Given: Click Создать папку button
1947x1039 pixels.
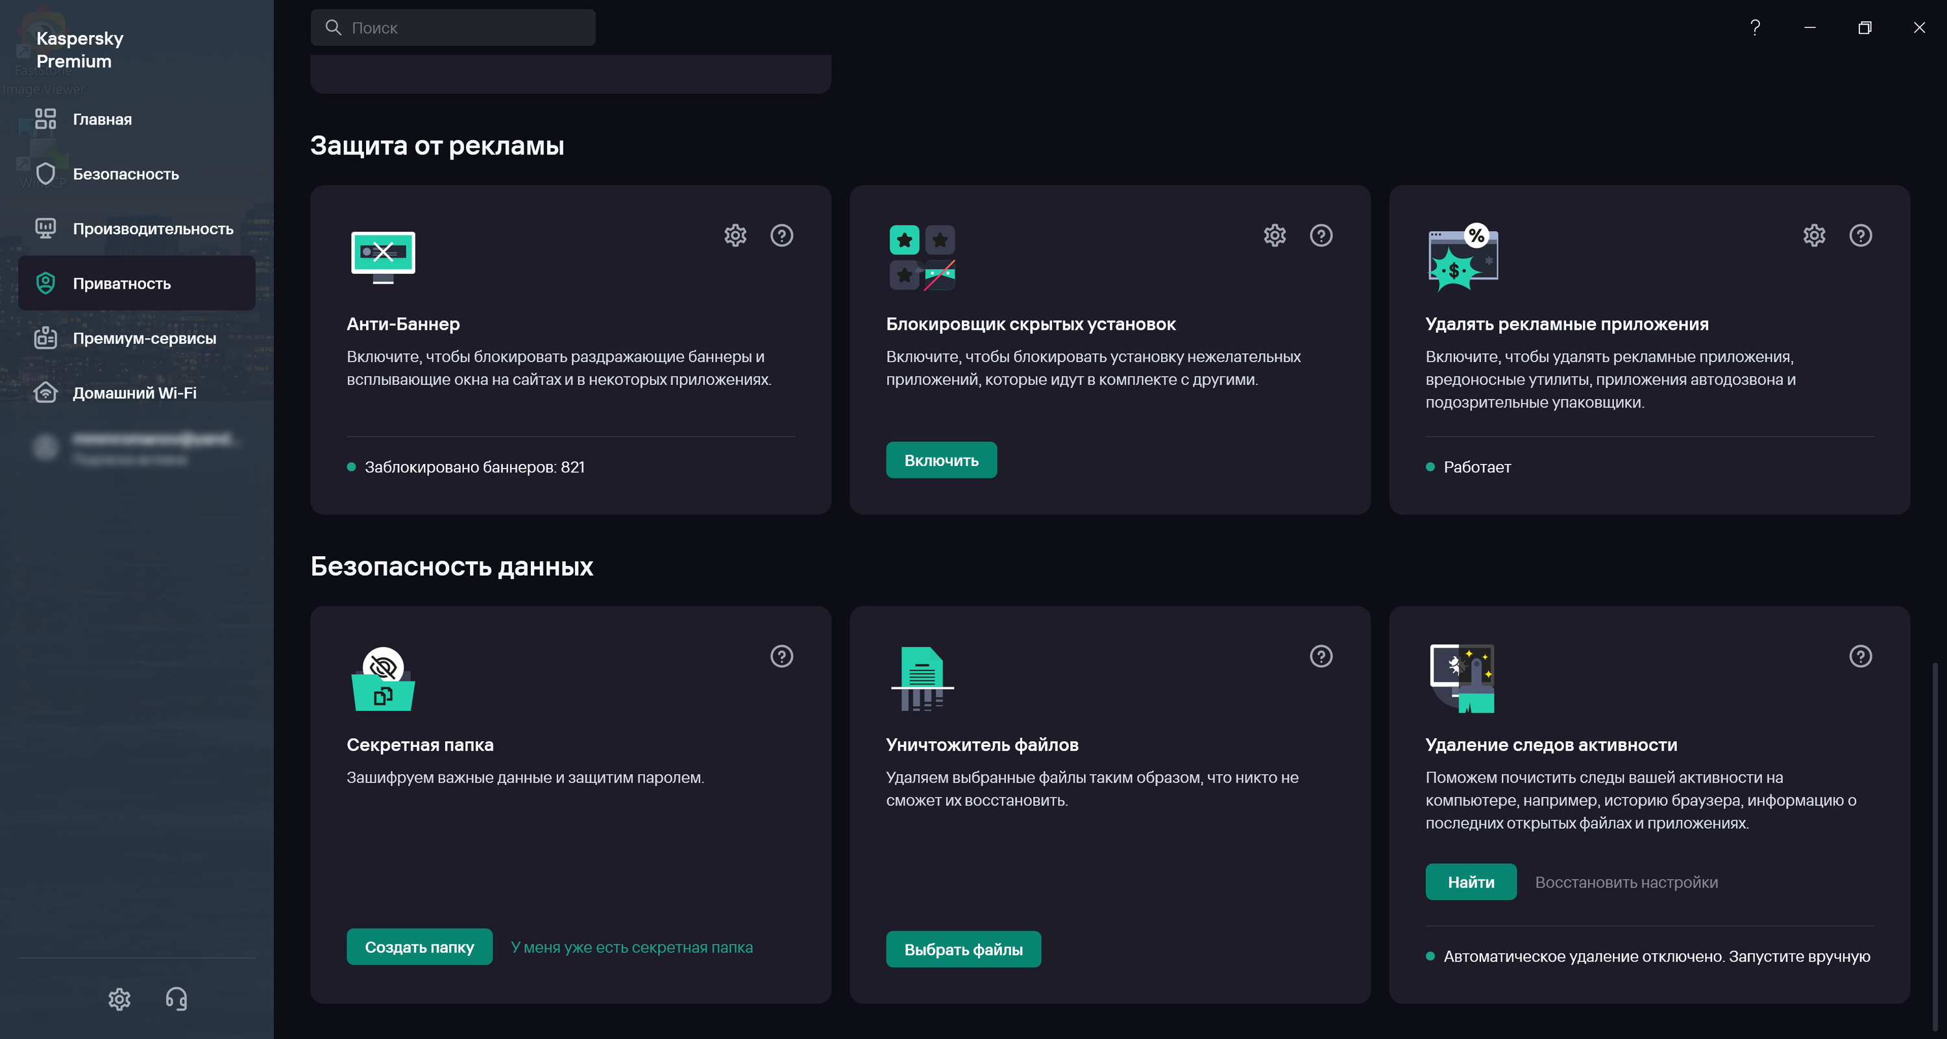Looking at the screenshot, I should click(419, 947).
